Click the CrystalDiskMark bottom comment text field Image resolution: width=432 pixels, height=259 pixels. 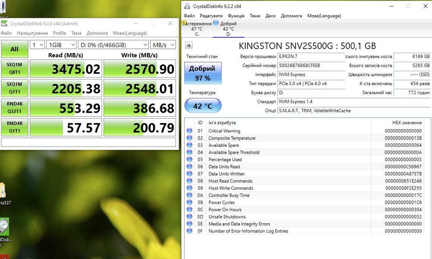(x=89, y=142)
